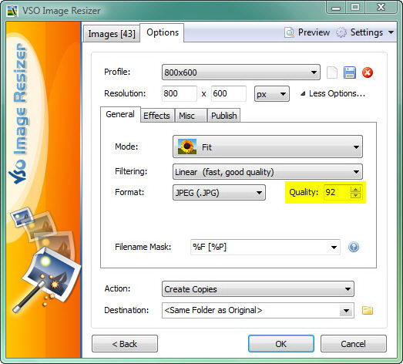The image size is (403, 364).
Task: Open the Profile 800x600 dropdown
Action: [241, 72]
